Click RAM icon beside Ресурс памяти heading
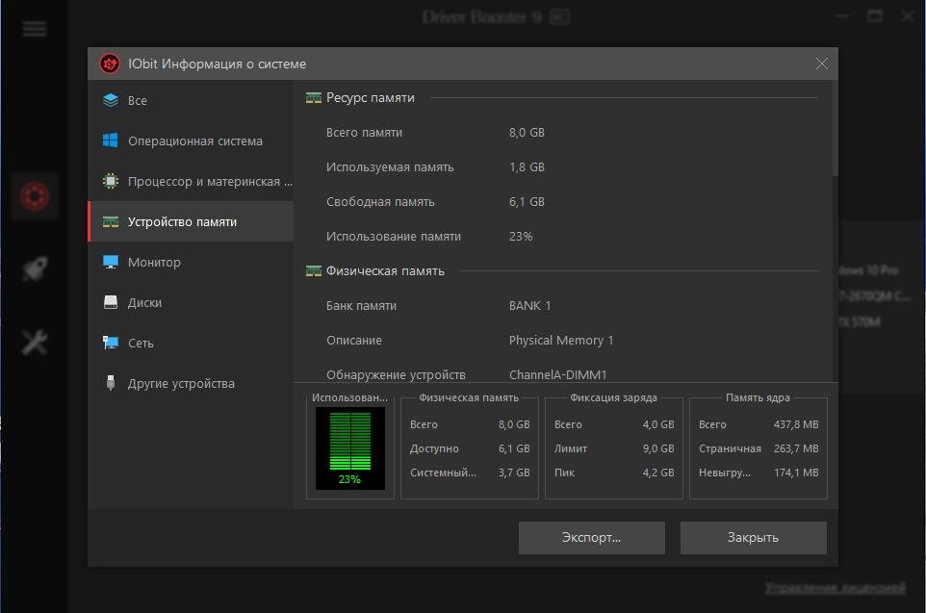Image resolution: width=926 pixels, height=613 pixels. click(314, 98)
